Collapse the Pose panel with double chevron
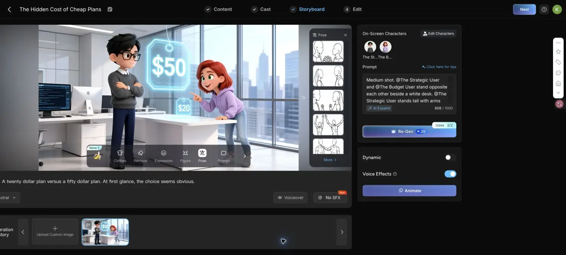Viewport: 566px width, 255px height. click(303, 98)
